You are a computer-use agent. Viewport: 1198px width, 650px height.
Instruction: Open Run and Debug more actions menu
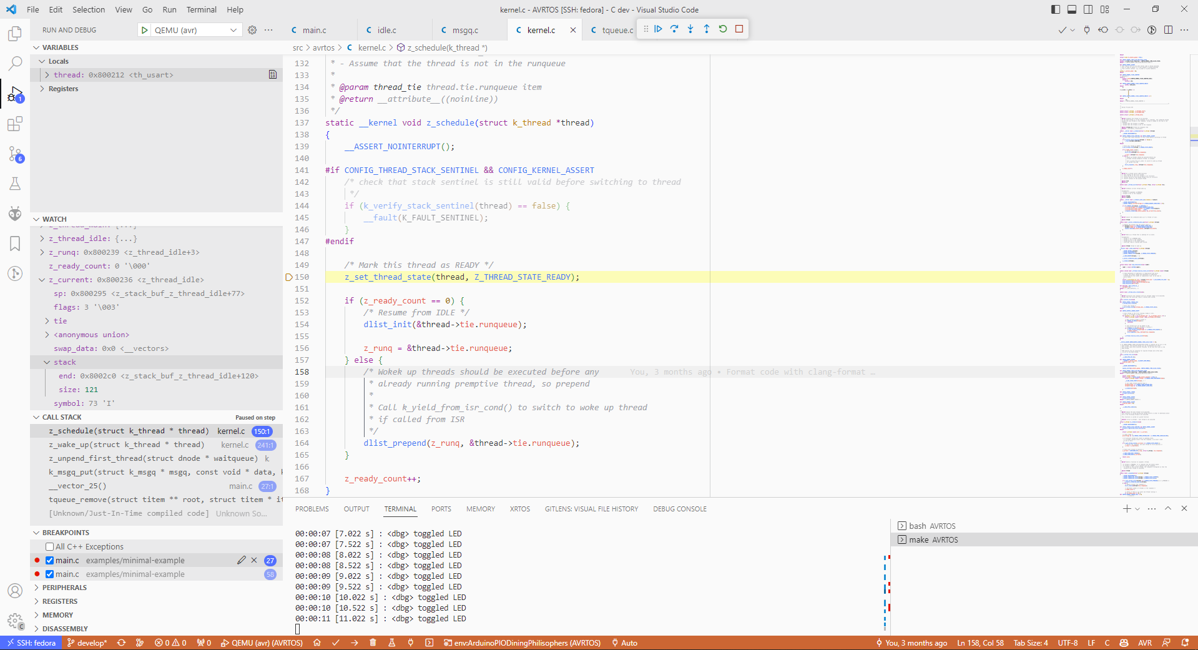[268, 30]
